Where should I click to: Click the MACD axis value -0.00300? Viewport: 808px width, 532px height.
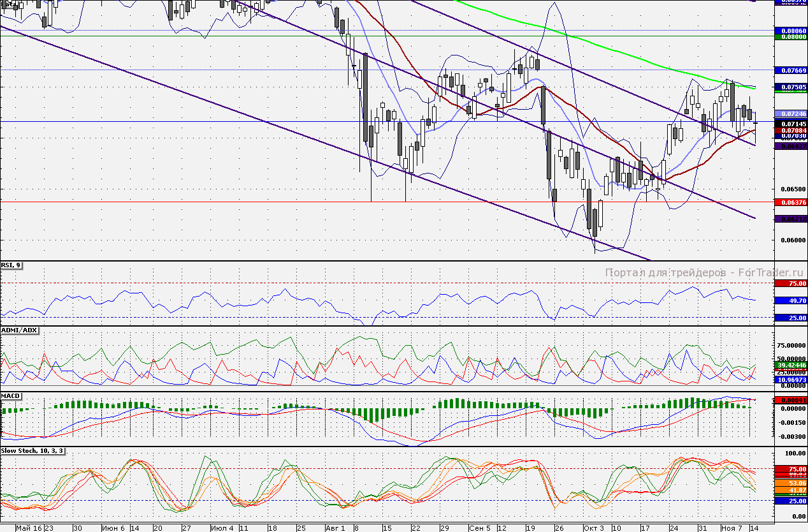tap(791, 437)
